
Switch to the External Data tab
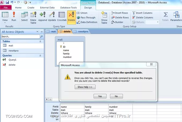tap(47, 8)
